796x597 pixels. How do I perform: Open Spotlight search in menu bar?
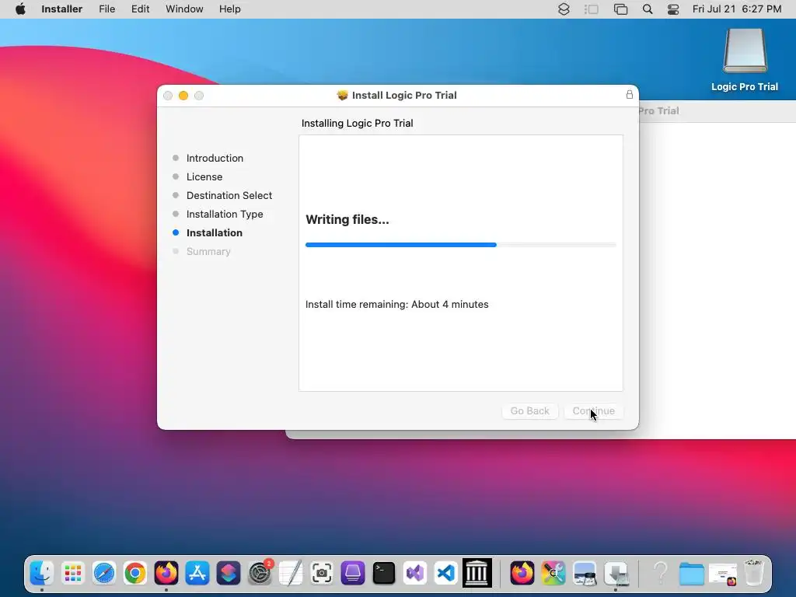coord(648,9)
